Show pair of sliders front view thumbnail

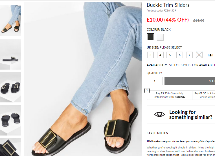coord(10,87)
